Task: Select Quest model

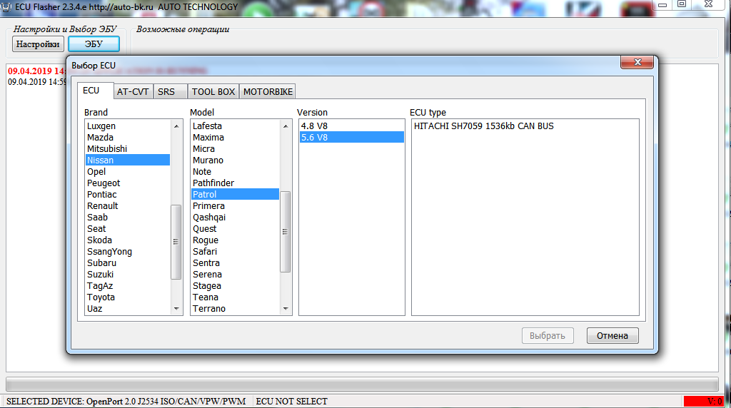Action: [235, 229]
